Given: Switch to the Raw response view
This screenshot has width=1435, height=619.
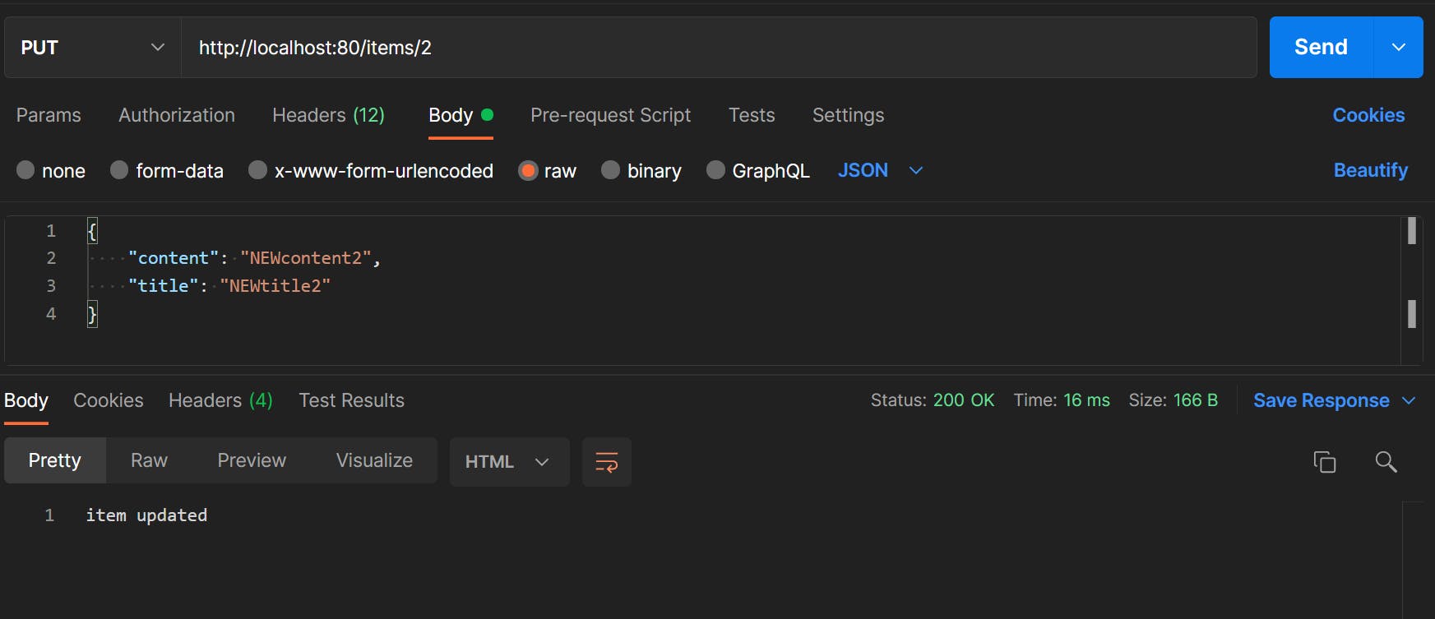Looking at the screenshot, I should coord(149,460).
